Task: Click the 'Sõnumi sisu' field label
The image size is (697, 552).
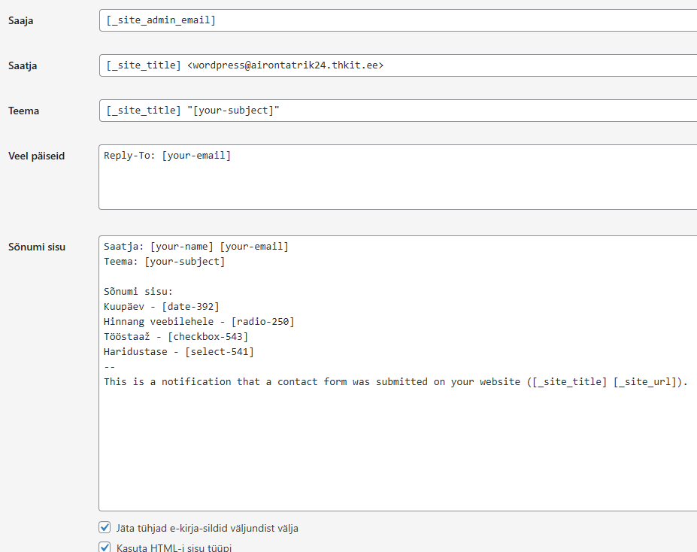Action: [36, 247]
